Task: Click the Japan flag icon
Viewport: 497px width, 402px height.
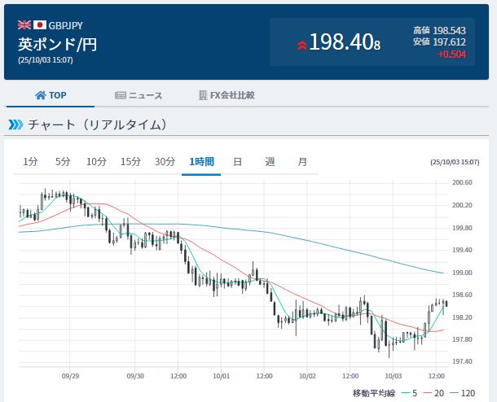Action: click(x=39, y=25)
